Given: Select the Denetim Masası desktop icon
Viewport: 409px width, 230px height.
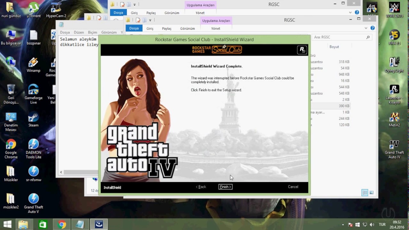Looking at the screenshot, I should [x=11, y=122].
